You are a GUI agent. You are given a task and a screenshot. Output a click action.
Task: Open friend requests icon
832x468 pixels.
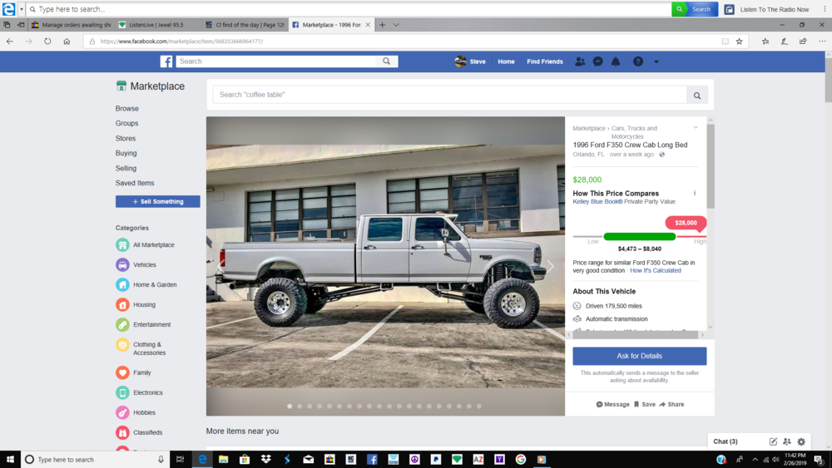(580, 62)
